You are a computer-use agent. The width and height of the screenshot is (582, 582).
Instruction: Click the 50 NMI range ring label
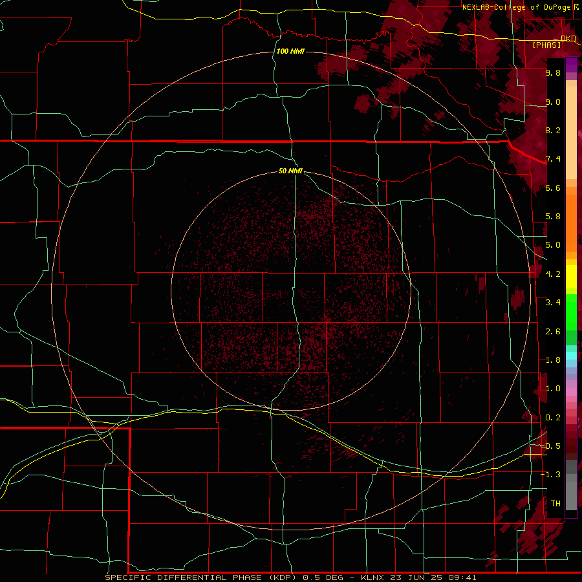290,171
